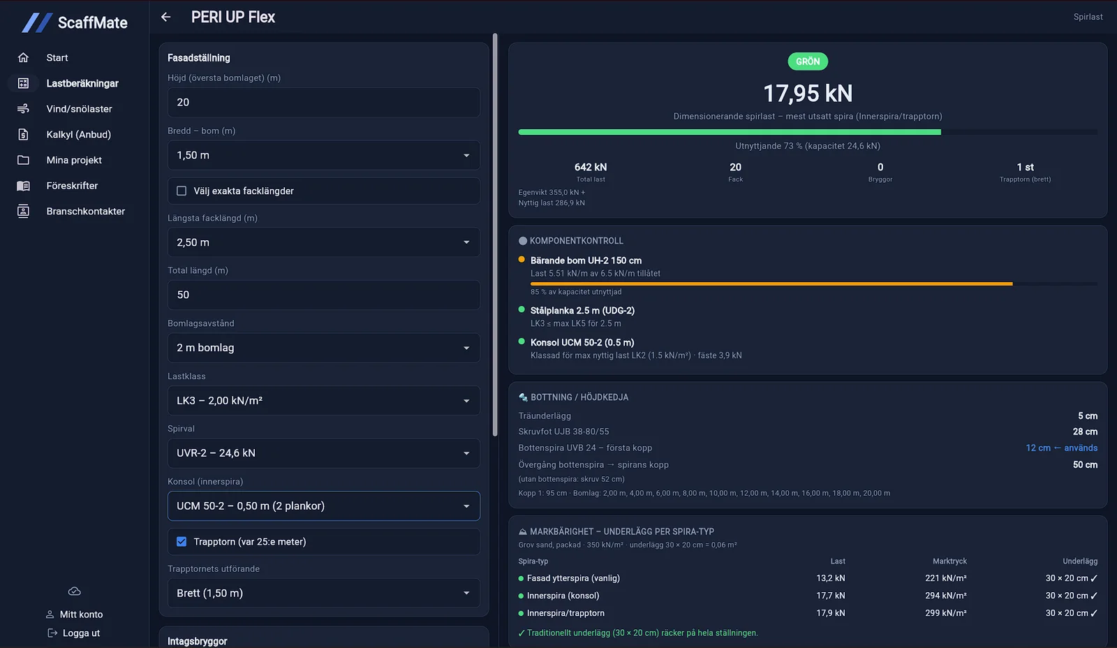1117x648 pixels.
Task: Click the left panel vertical scrollbar
Action: (495, 235)
